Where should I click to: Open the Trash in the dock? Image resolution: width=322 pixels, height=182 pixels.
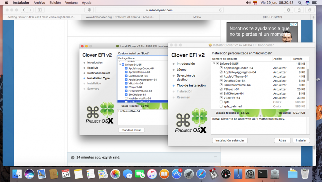tap(305, 174)
